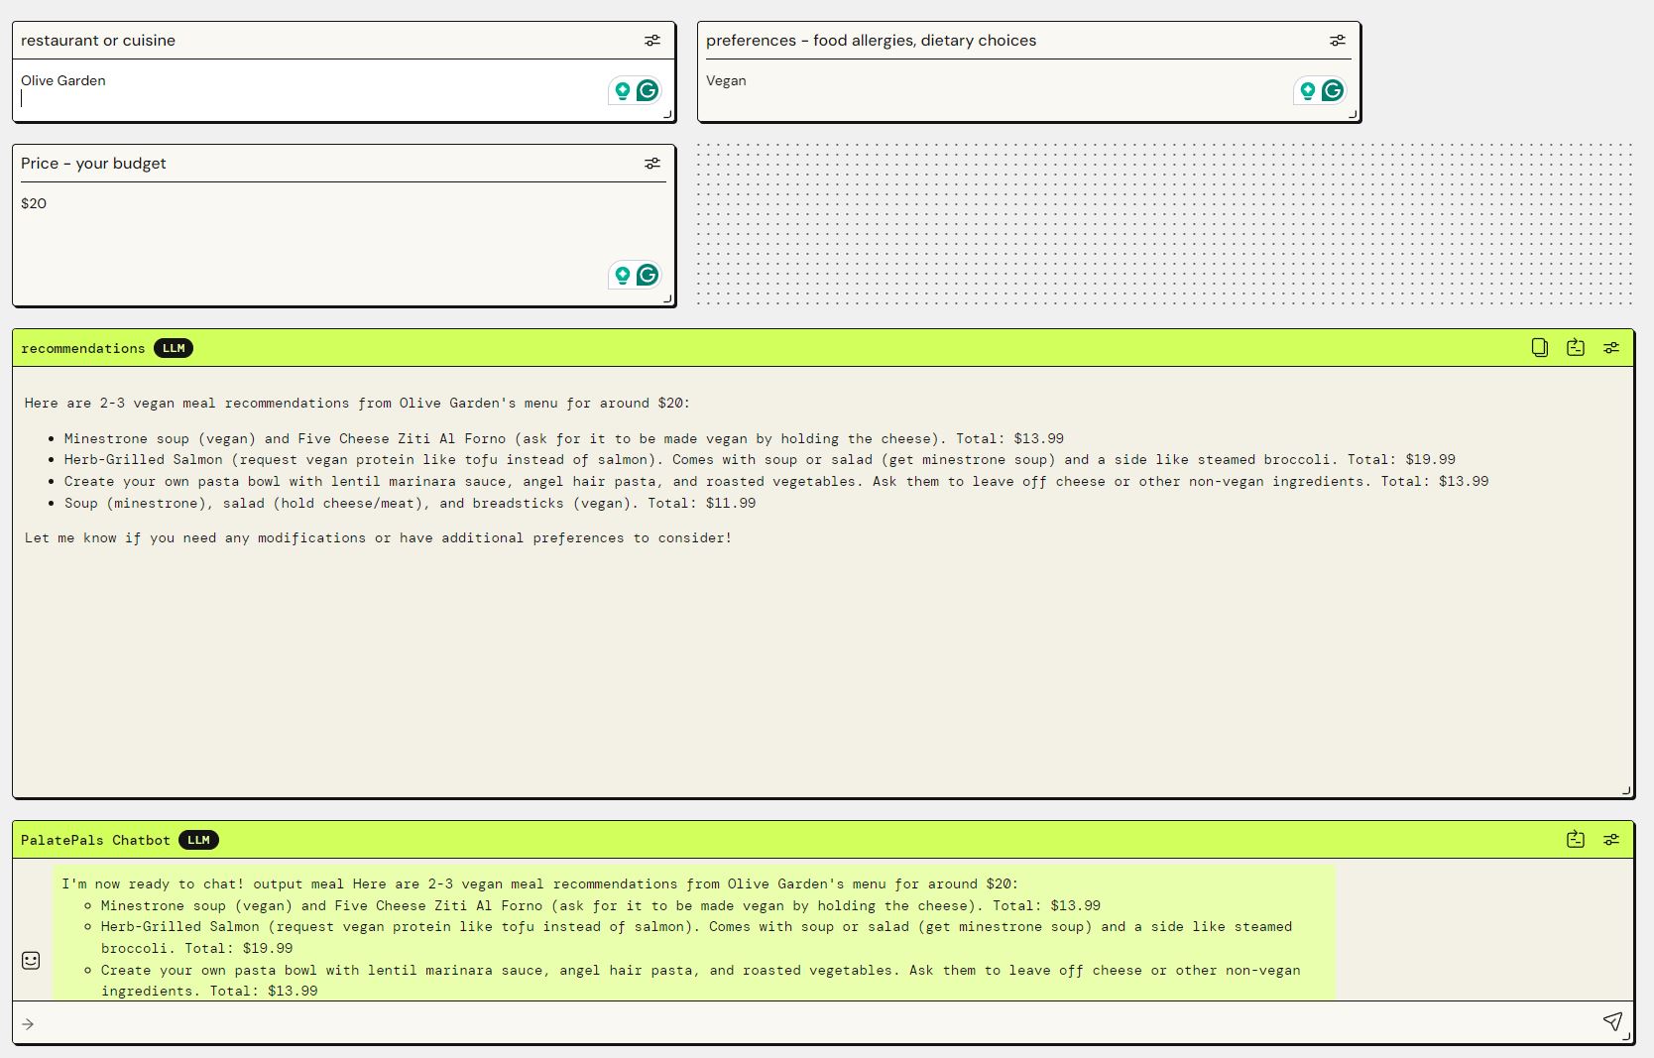Click the 'Let me know if you need' line
This screenshot has height=1058, width=1654.
[x=378, y=538]
